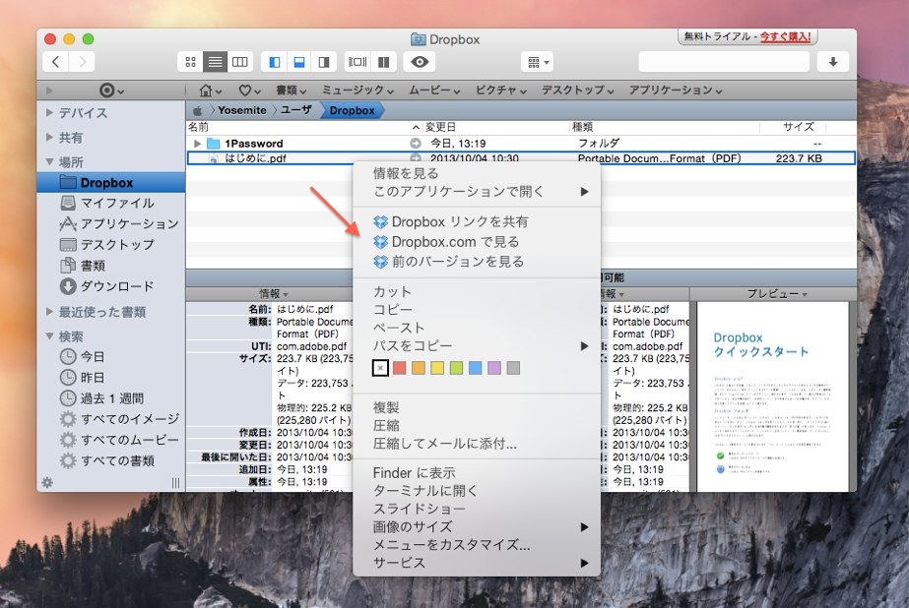Viewport: 909px width, 608px height.
Task: Choose Dropbox リンクを共有 in context menu
Action: pos(477,221)
